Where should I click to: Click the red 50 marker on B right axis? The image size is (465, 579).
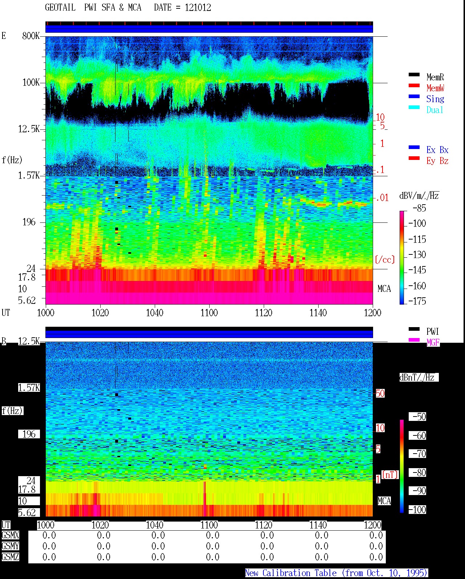tap(380, 394)
